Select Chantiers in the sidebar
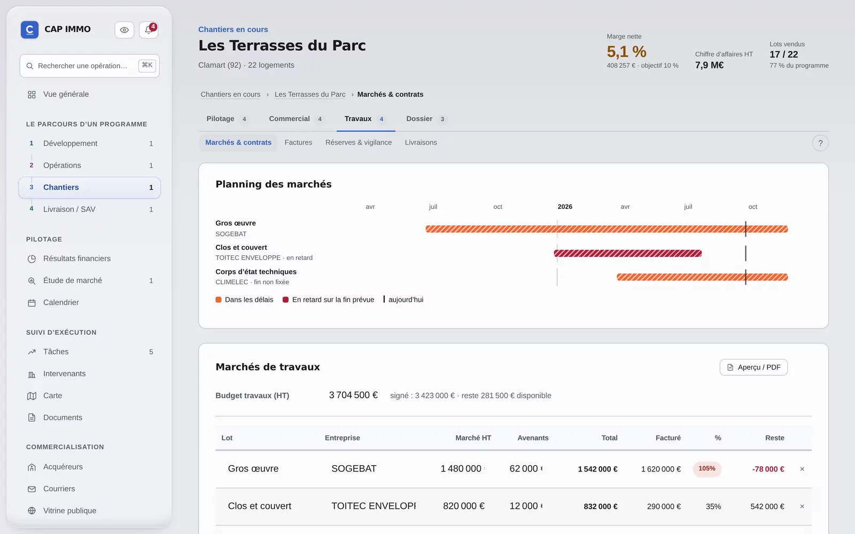 point(90,187)
